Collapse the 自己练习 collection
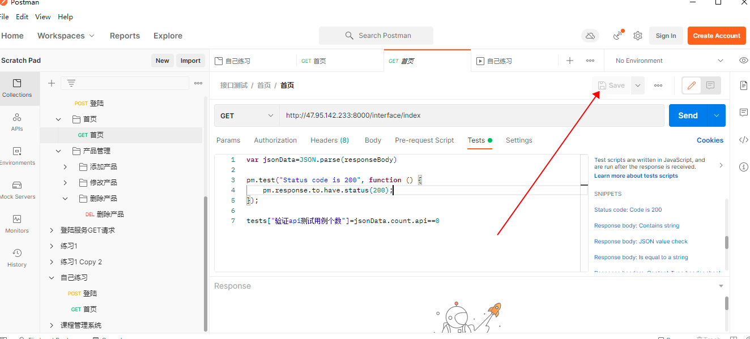 52,278
